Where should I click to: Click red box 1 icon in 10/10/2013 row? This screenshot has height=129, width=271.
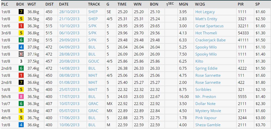(21, 26)
